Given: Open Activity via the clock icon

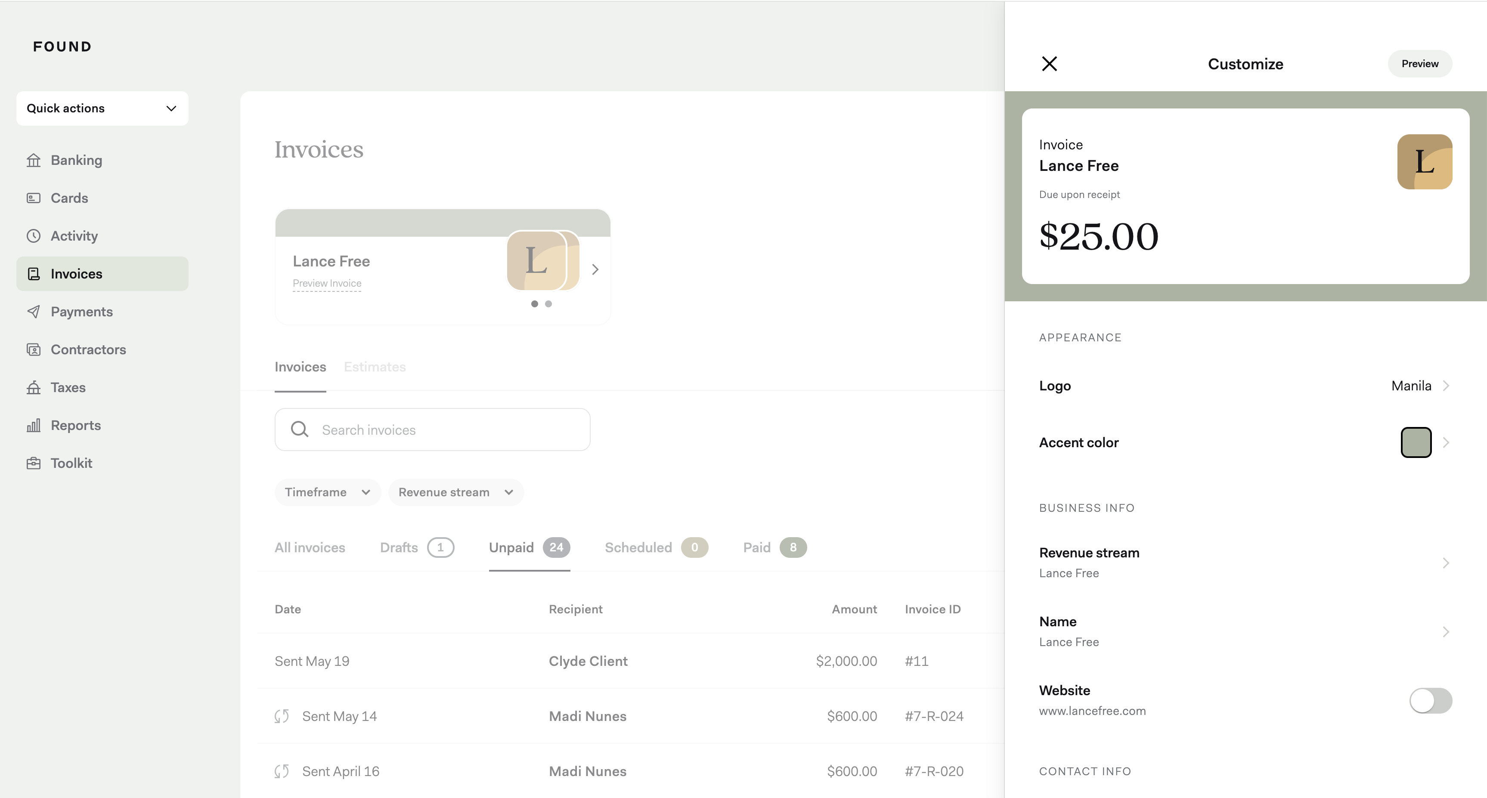Looking at the screenshot, I should pyautogui.click(x=34, y=236).
